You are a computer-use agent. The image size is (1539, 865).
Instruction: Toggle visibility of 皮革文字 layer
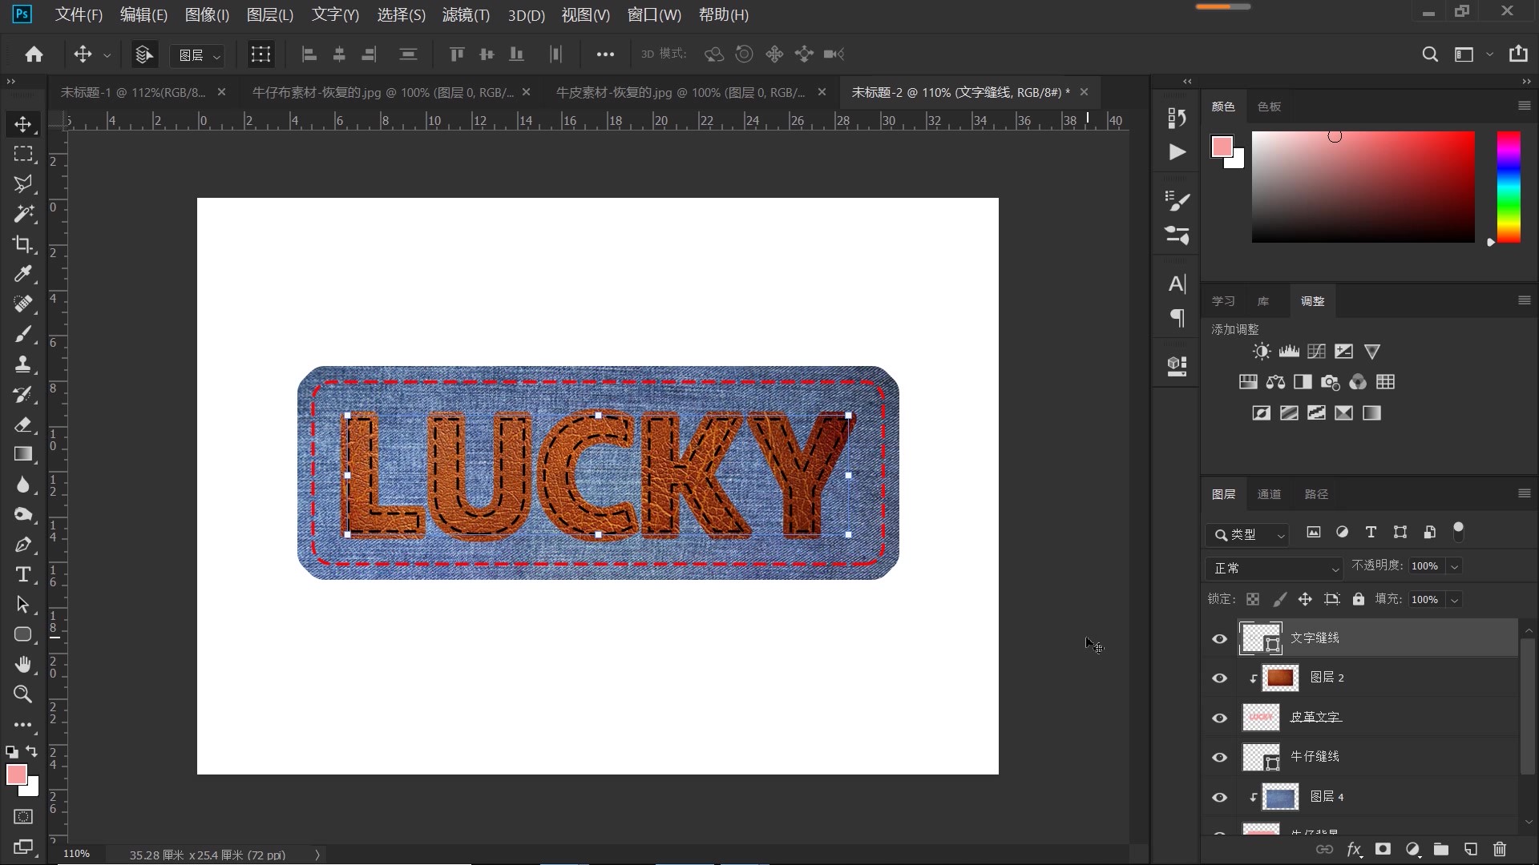[x=1219, y=718]
